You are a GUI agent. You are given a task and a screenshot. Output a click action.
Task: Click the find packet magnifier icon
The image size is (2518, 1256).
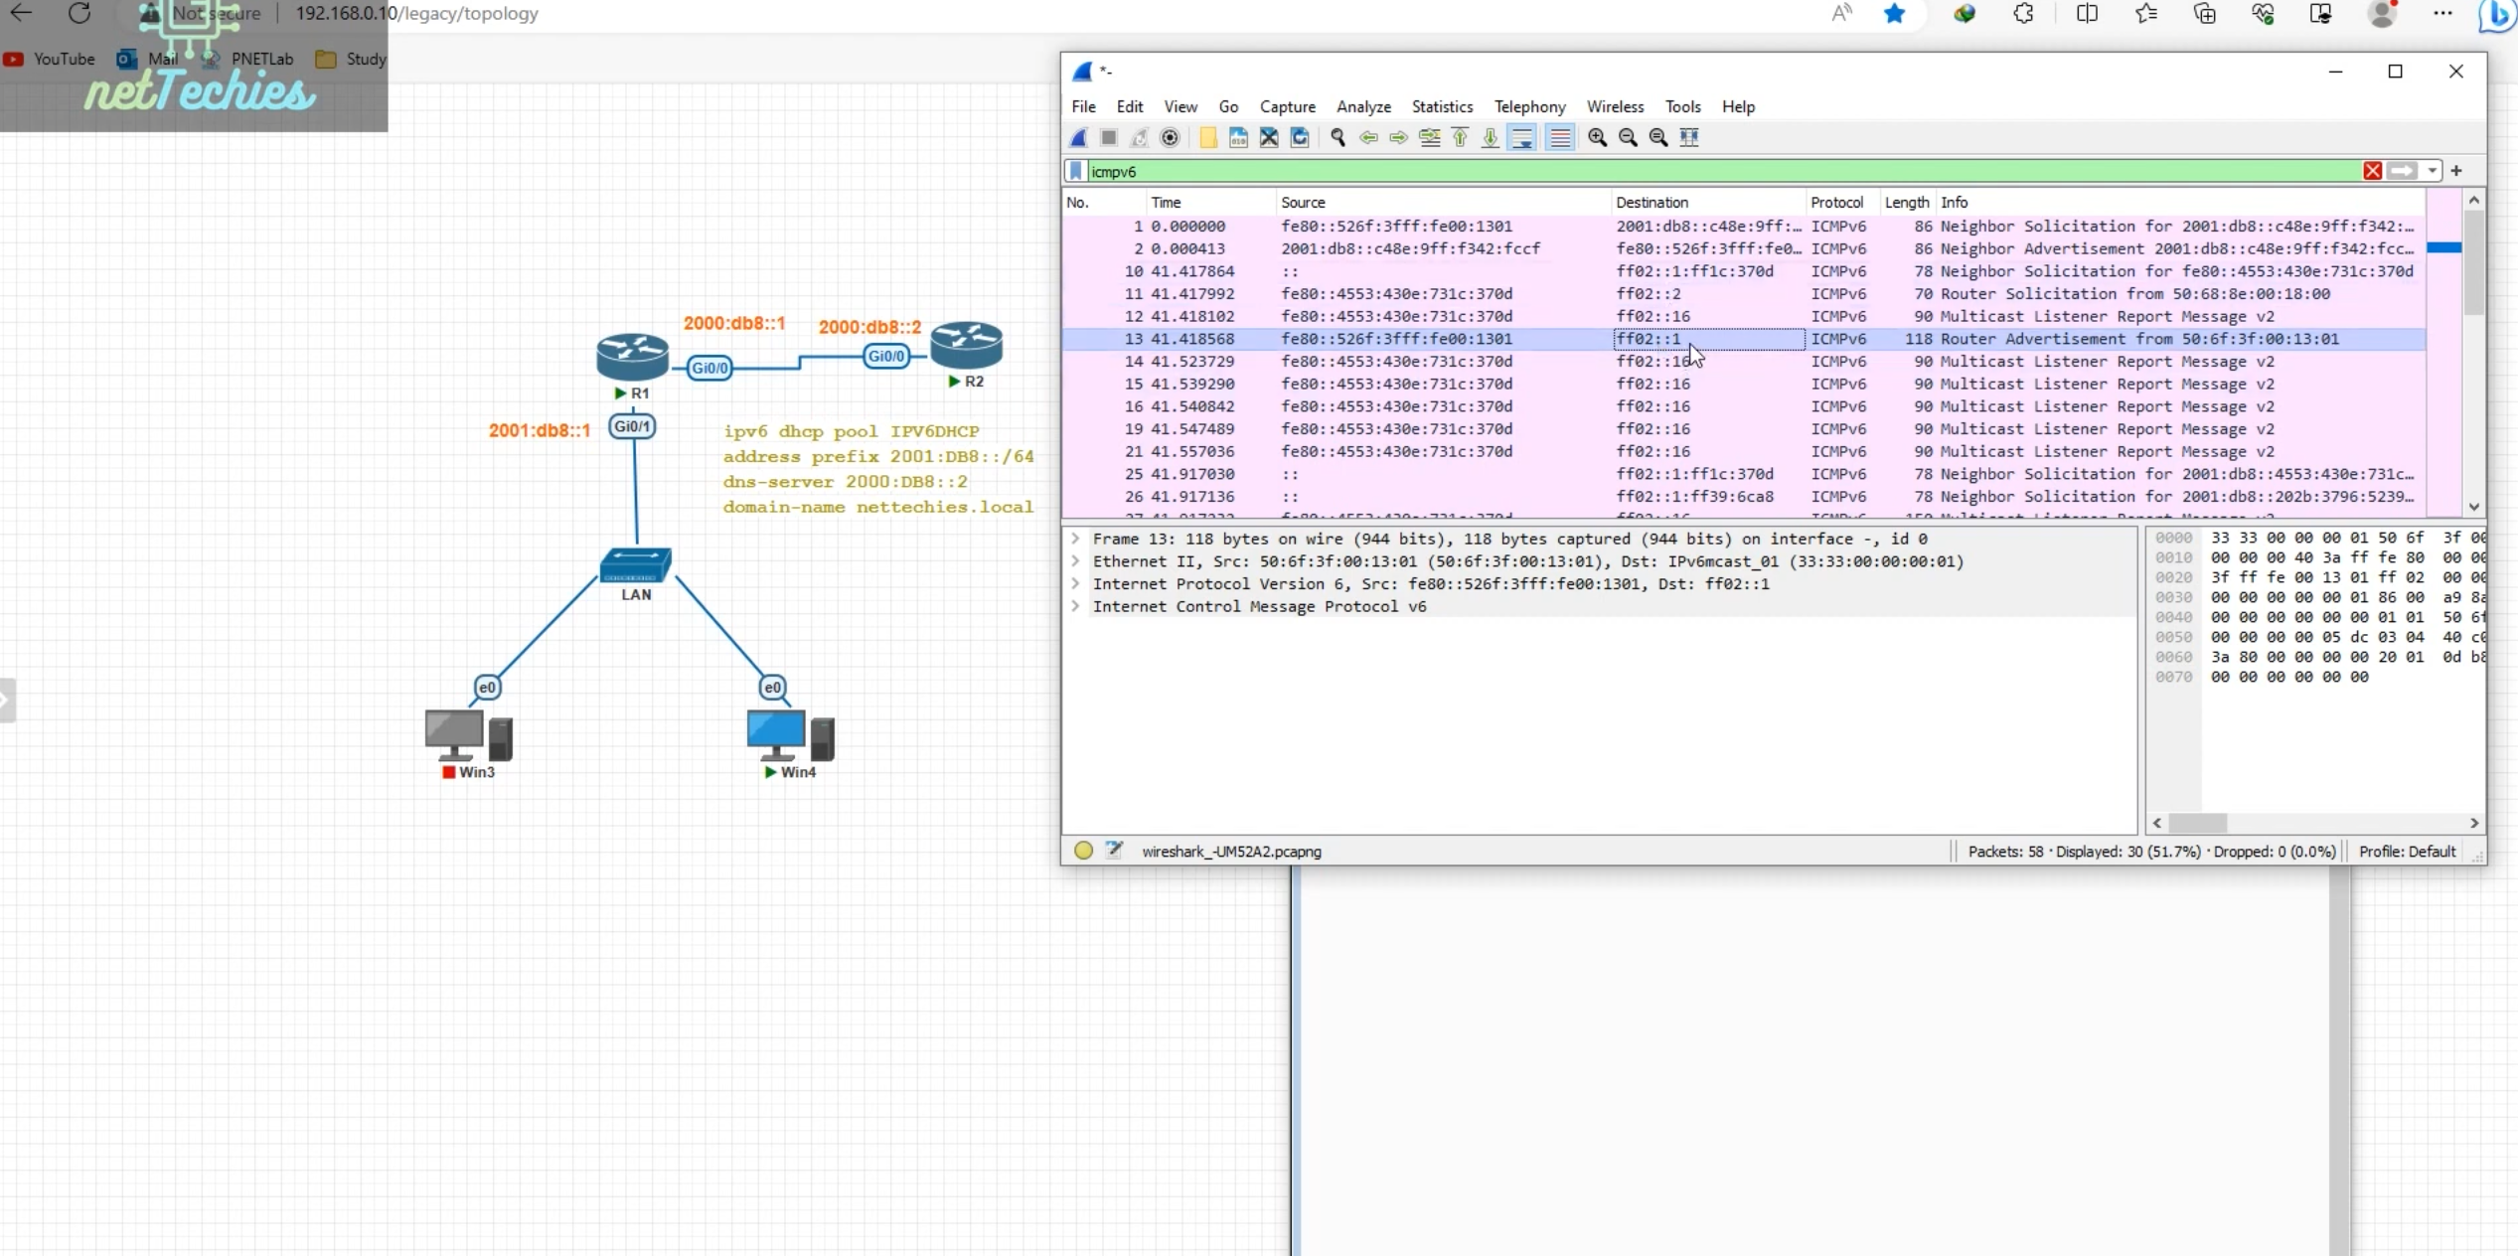pos(1338,138)
